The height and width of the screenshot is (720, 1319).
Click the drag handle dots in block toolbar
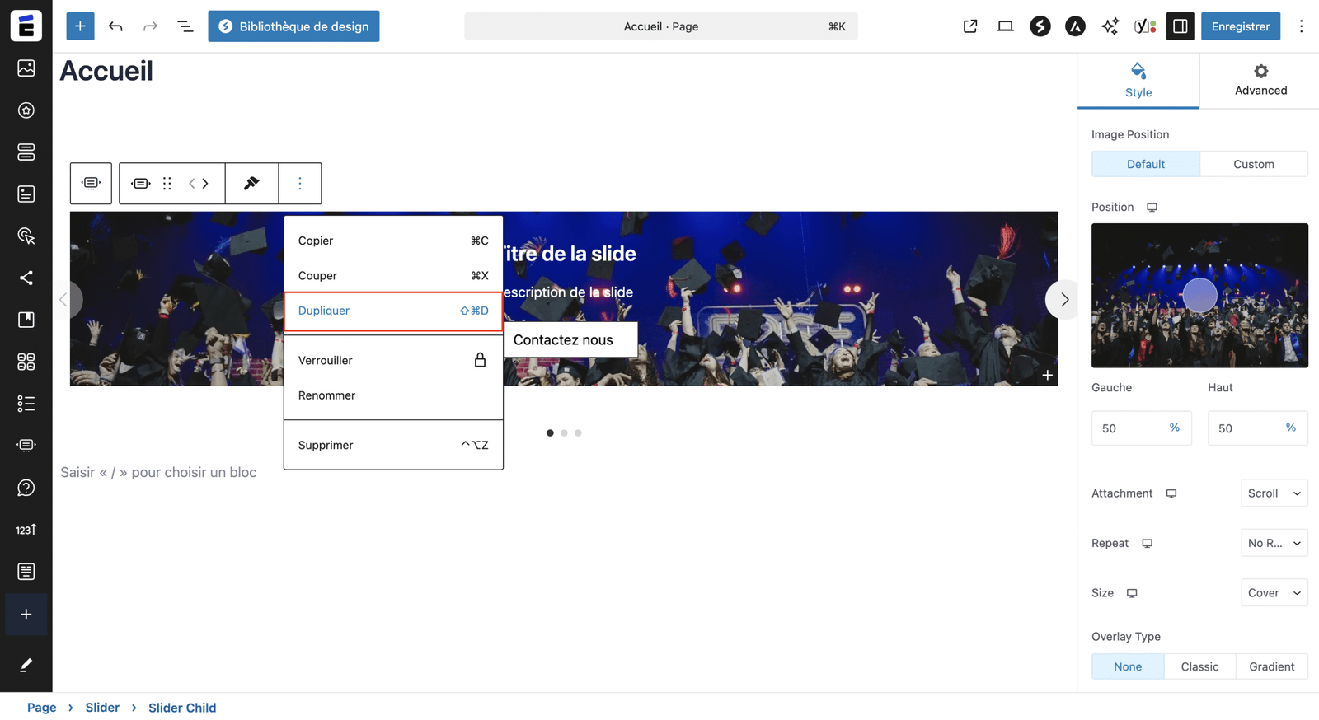point(167,183)
